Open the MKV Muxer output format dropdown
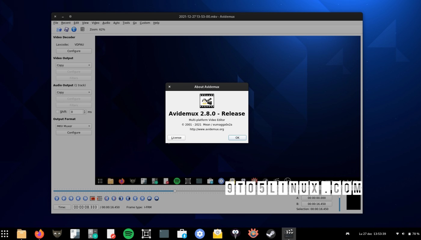This screenshot has height=240, width=421. tap(74, 126)
